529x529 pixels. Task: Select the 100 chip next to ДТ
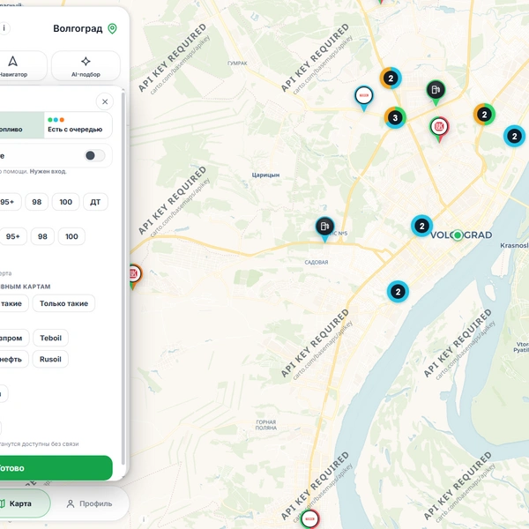pyautogui.click(x=66, y=202)
